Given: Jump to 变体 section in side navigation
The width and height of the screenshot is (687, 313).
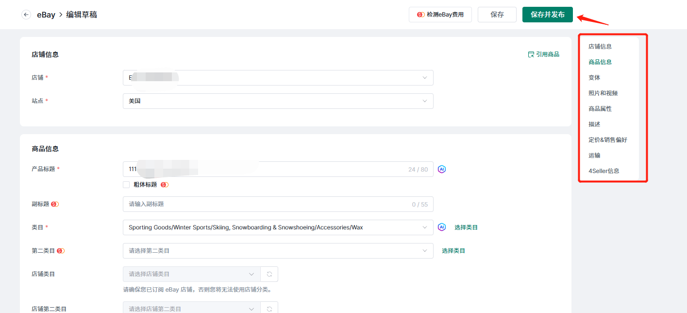Looking at the screenshot, I should click(x=594, y=78).
